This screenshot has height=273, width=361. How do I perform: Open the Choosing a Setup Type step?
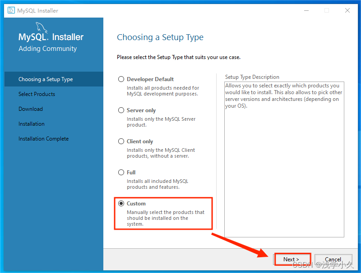(54, 79)
